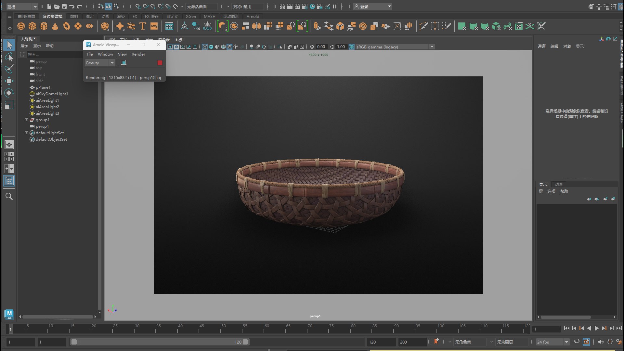Pause viewport evaluation button
The image size is (624, 351).
(335, 6)
